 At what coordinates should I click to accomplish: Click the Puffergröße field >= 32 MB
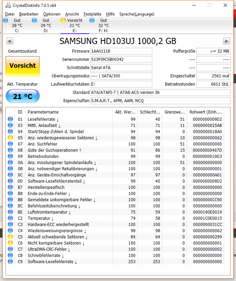tap(213, 51)
